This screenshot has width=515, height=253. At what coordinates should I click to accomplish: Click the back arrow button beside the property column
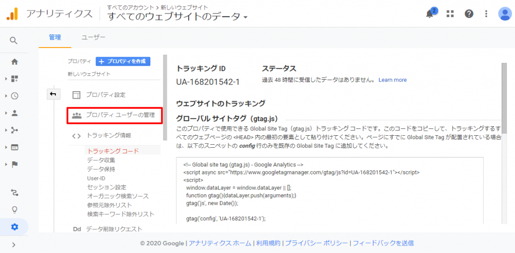point(53,94)
